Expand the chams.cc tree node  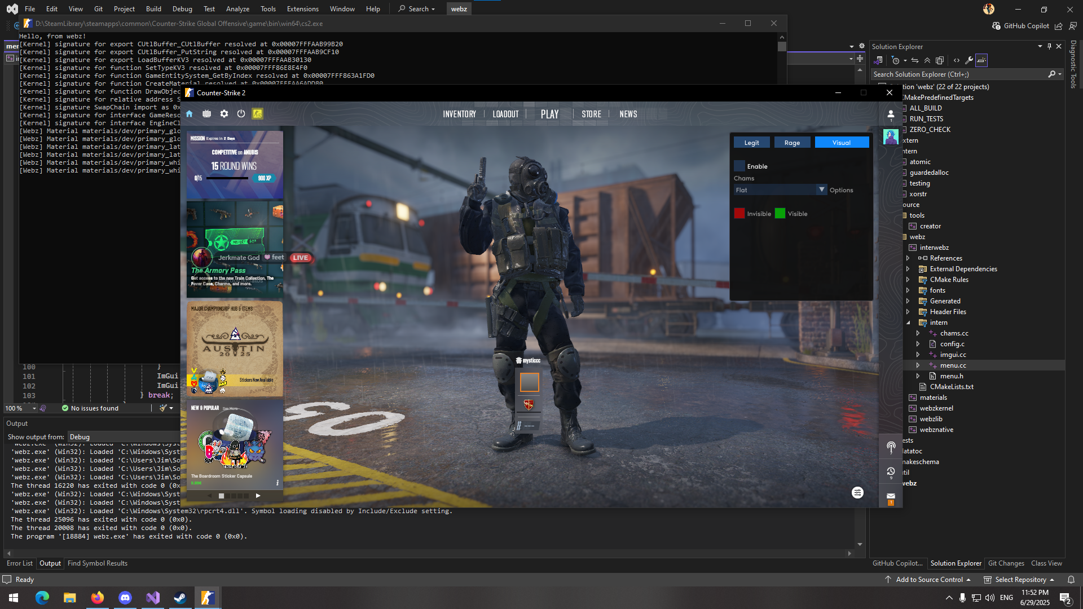point(918,333)
